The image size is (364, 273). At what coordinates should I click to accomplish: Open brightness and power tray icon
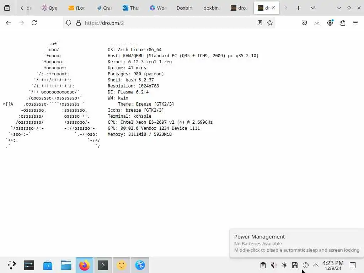point(284,265)
